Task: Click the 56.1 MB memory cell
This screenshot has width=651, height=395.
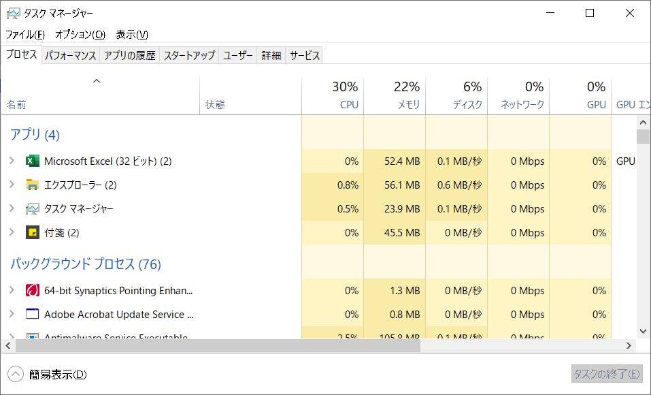Action: click(395, 185)
